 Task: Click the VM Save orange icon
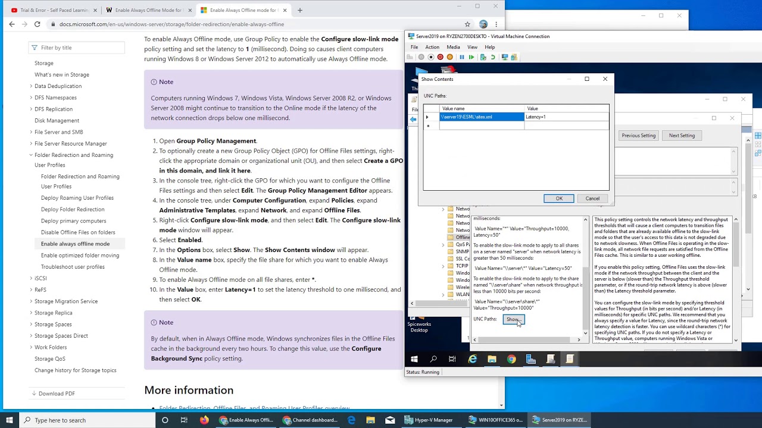(x=449, y=57)
